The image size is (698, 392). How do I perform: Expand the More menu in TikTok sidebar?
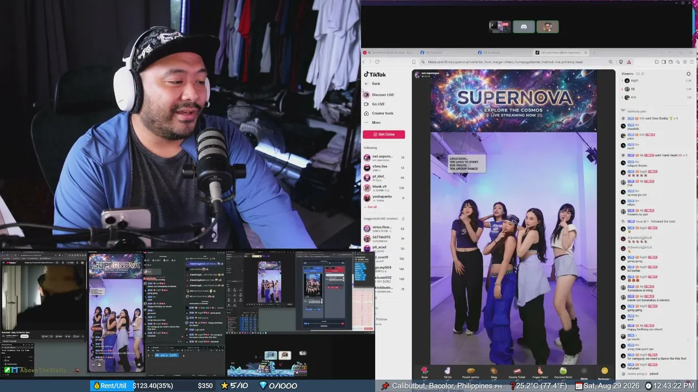373,122
